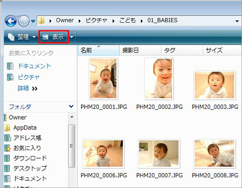The width and height of the screenshot is (242, 188).
Task: Sort by the サイズ column header
Action: coord(223,50)
